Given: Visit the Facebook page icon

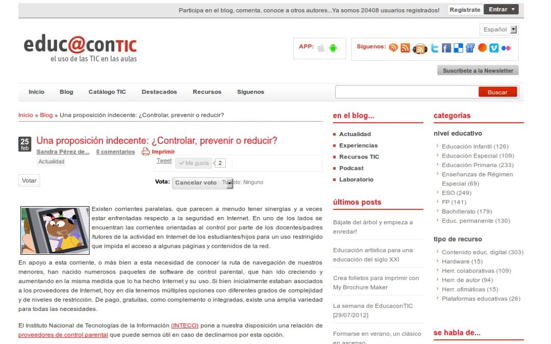Looking at the screenshot, I should 446,48.
